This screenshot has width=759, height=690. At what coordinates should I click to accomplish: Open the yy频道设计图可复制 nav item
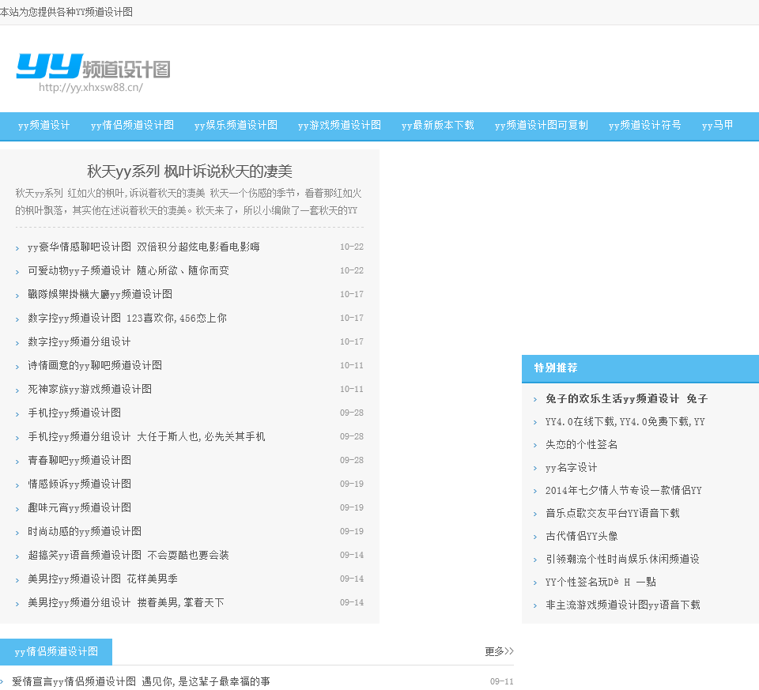(x=541, y=126)
